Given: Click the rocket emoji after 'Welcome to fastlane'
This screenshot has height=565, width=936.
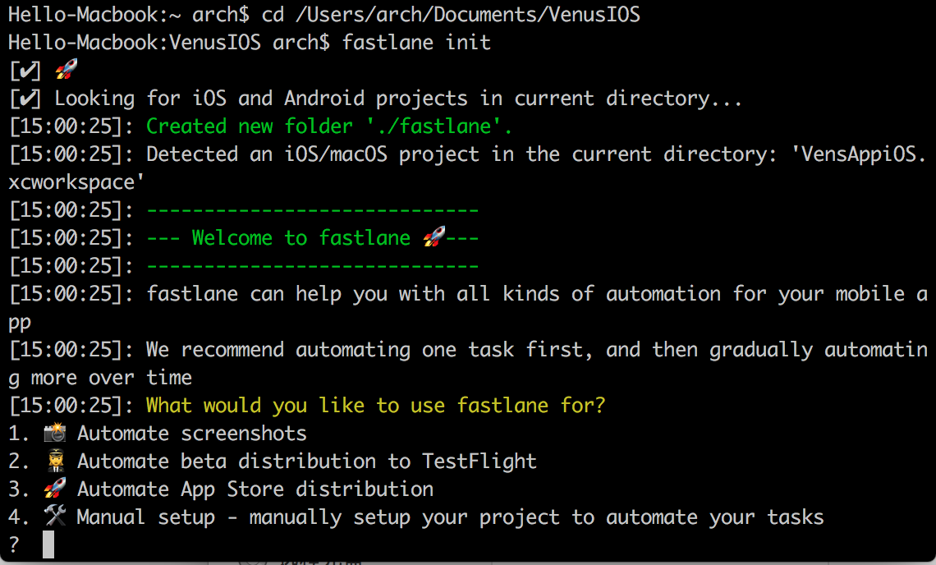Looking at the screenshot, I should (x=434, y=237).
